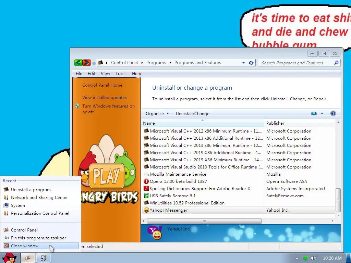The image size is (351, 263).
Task: Choose Close window in jump list
Action: point(40,246)
